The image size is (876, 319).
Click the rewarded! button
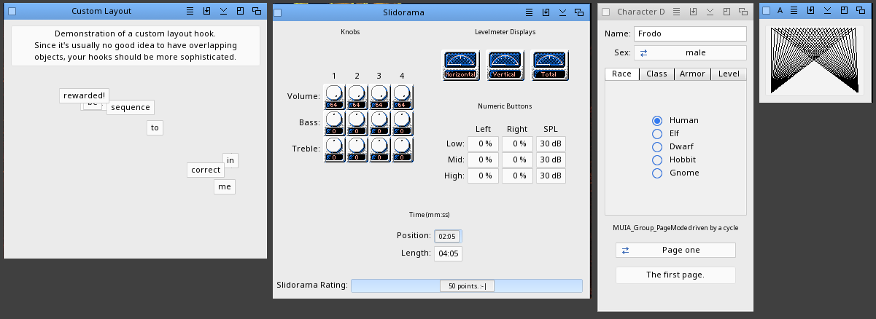point(85,95)
